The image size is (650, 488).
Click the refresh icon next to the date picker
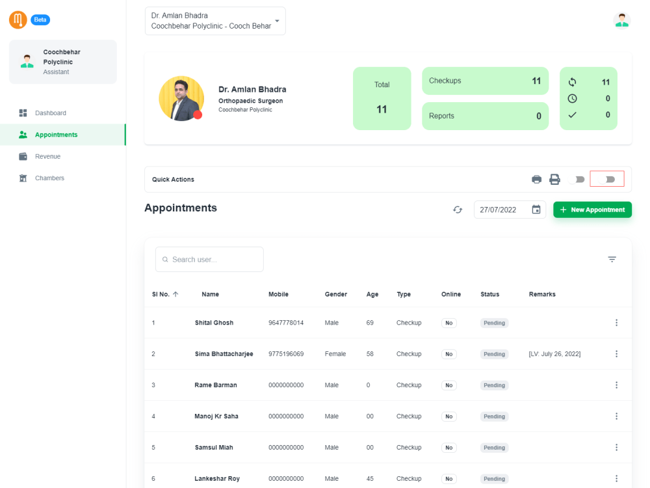(x=458, y=210)
